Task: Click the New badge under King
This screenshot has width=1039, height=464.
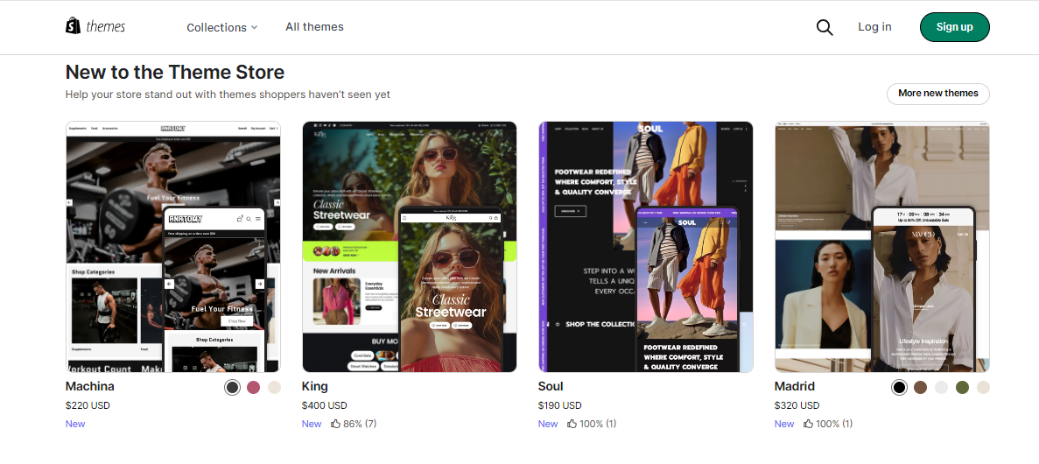Action: pos(312,424)
